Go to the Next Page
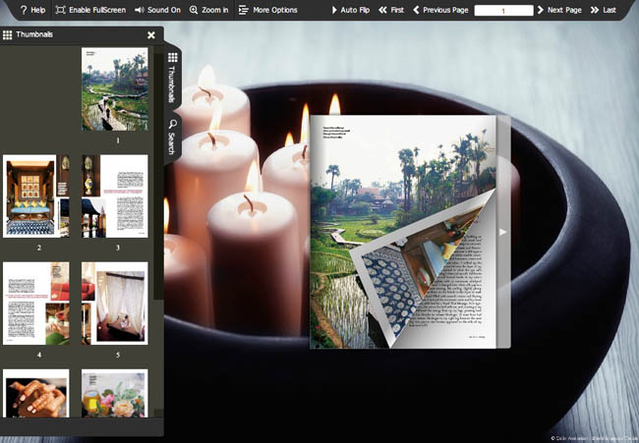 pyautogui.click(x=559, y=10)
